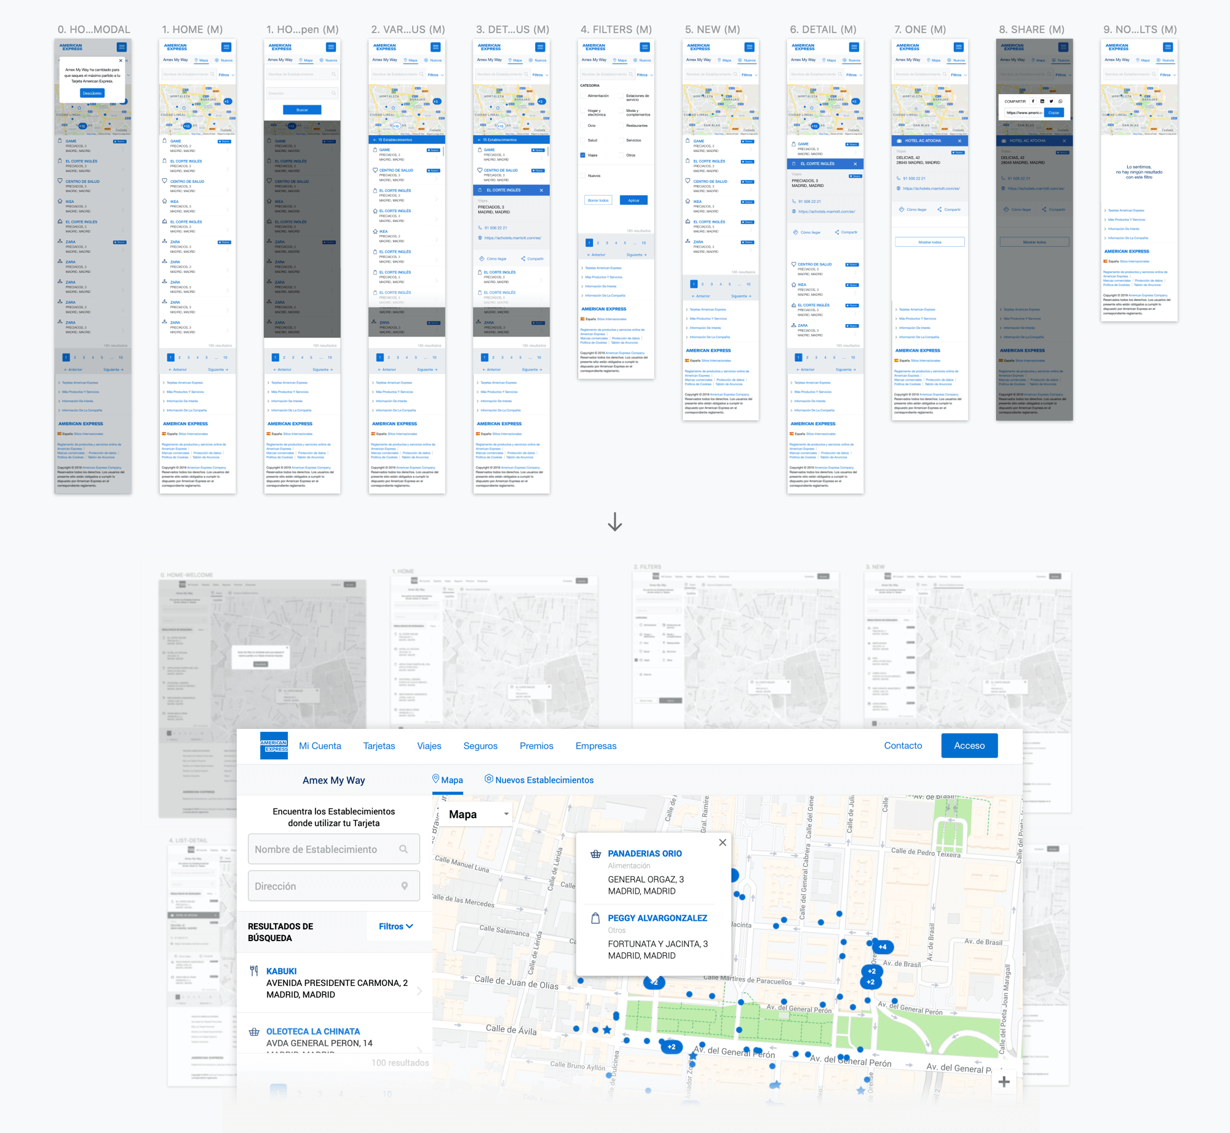The height and width of the screenshot is (1133, 1230).
Task: Expand Filtros dropdown in desktop mockup
Action: (x=396, y=926)
